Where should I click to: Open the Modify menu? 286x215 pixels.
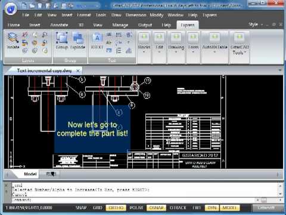pyautogui.click(x=157, y=15)
